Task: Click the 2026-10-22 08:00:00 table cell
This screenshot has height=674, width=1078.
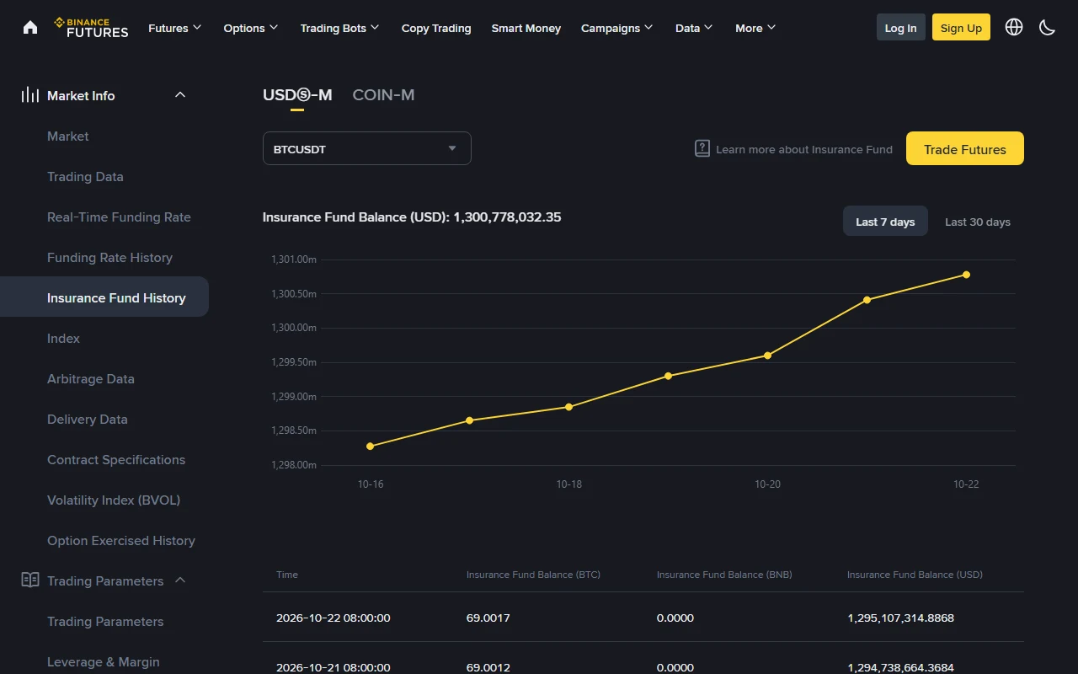Action: [x=334, y=618]
